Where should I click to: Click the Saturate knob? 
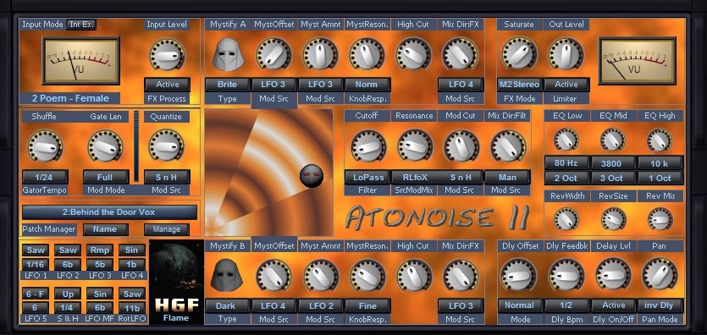pos(519,53)
